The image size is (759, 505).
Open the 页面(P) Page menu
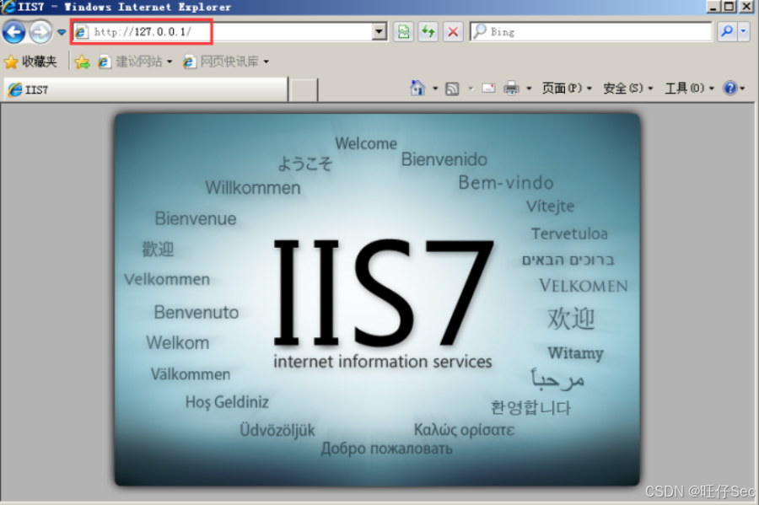tap(567, 88)
